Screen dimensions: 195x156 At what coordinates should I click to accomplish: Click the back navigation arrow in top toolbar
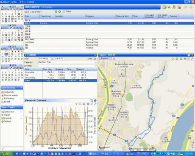tap(186, 7)
